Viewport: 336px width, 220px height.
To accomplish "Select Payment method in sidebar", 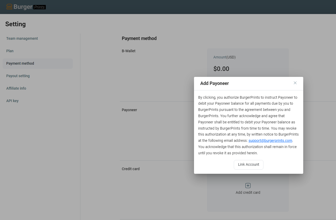I will [x=38, y=64].
